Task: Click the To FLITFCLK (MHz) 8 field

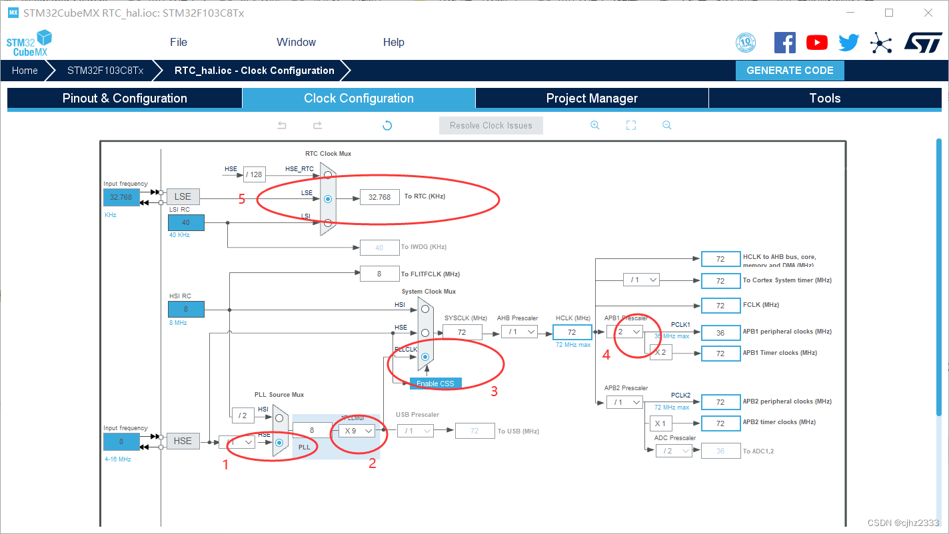Action: [x=379, y=273]
